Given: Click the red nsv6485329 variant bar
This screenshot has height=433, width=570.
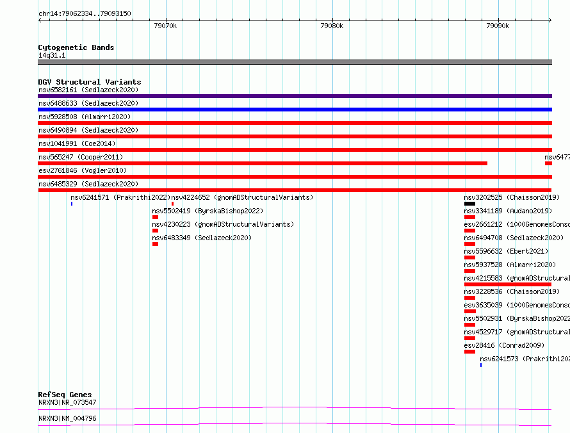Looking at the screenshot, I should pyautogui.click(x=295, y=190).
